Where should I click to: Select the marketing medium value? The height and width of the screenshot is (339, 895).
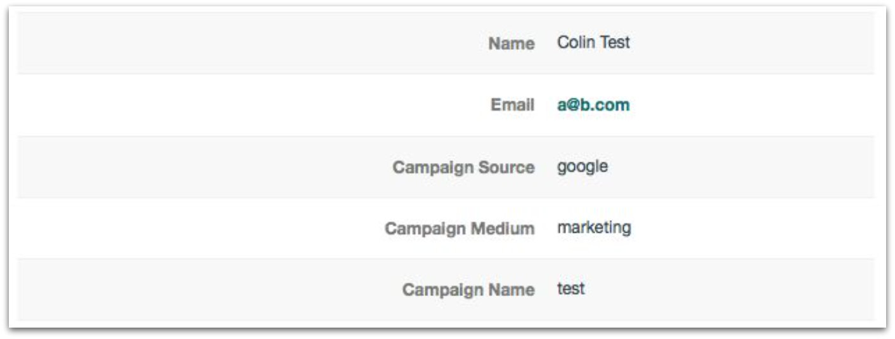(594, 228)
